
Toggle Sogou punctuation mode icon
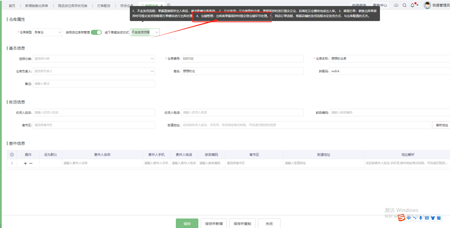click(x=415, y=218)
